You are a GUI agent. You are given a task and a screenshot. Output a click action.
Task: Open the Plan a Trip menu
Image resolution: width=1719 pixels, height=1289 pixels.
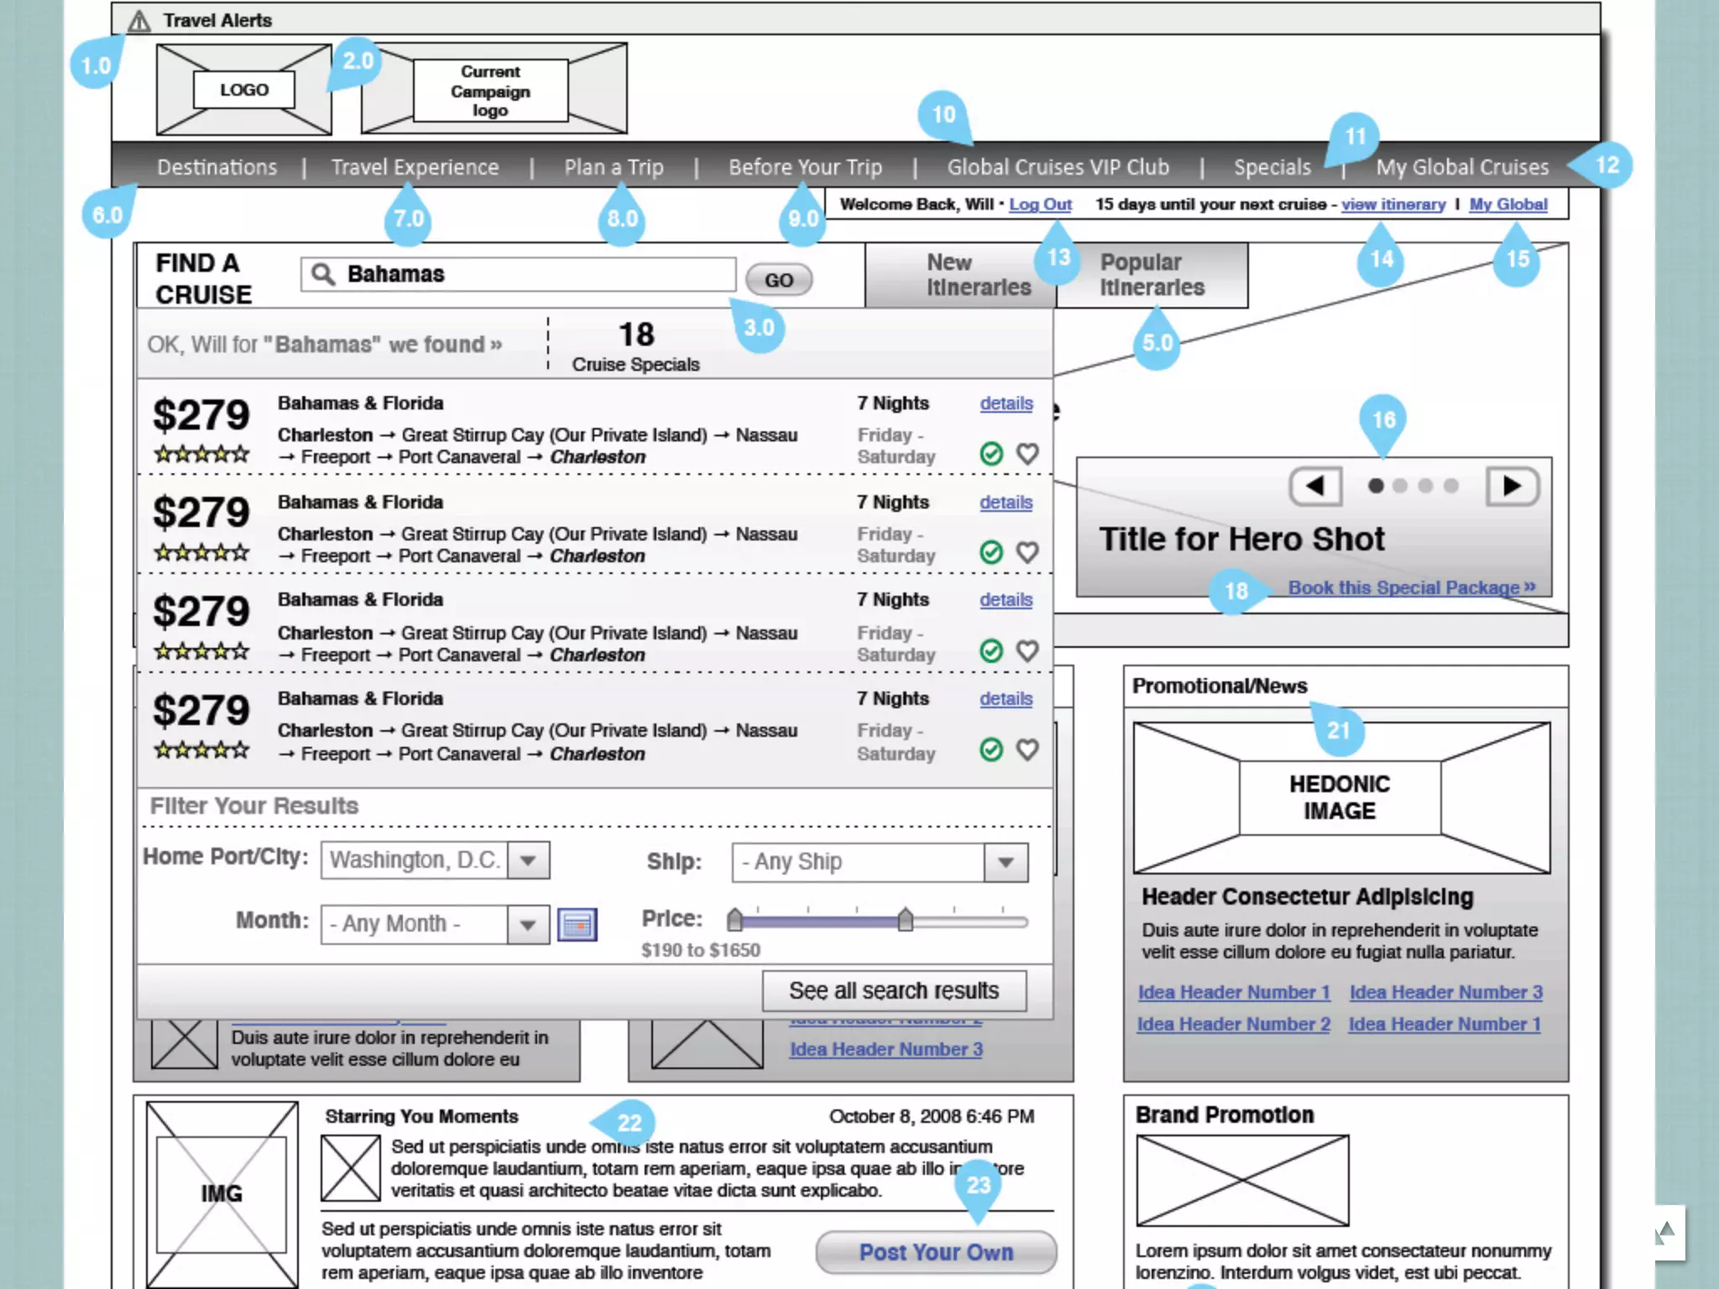614,167
